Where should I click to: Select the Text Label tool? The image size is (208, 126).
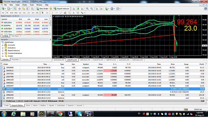point(78,13)
